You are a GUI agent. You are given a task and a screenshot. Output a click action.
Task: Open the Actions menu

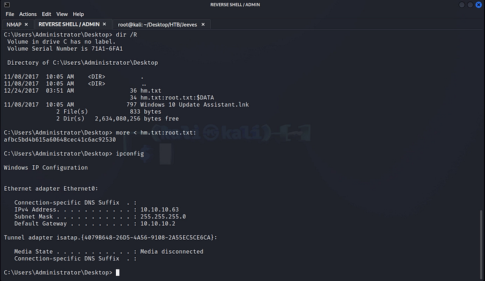click(28, 14)
